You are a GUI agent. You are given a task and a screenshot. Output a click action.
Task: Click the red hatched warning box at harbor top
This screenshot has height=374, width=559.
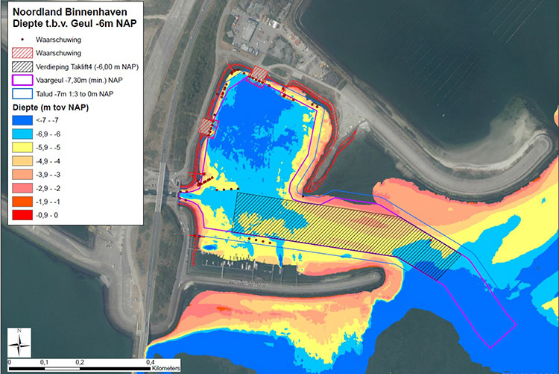(258, 76)
